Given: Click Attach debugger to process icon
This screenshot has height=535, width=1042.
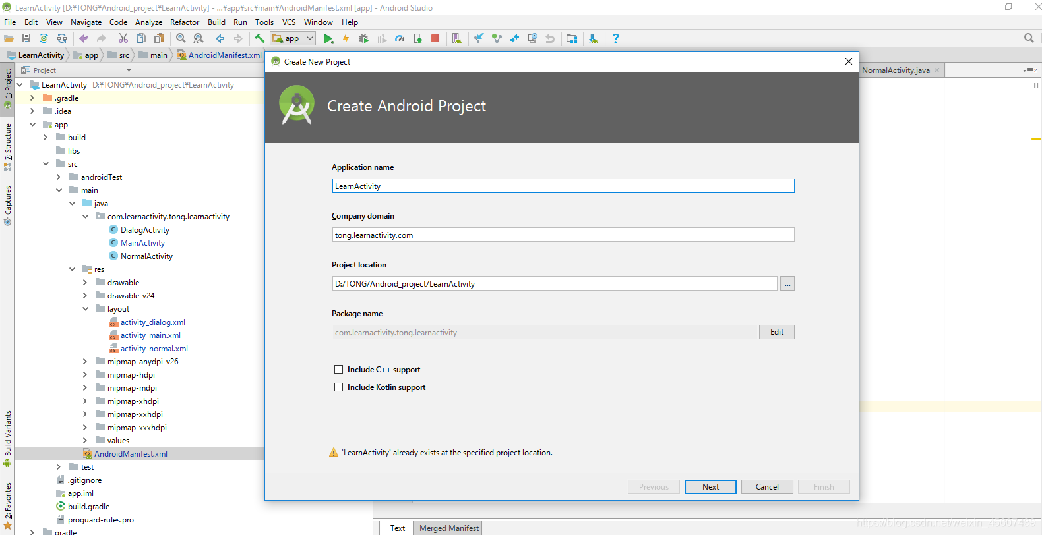Looking at the screenshot, I should (417, 39).
